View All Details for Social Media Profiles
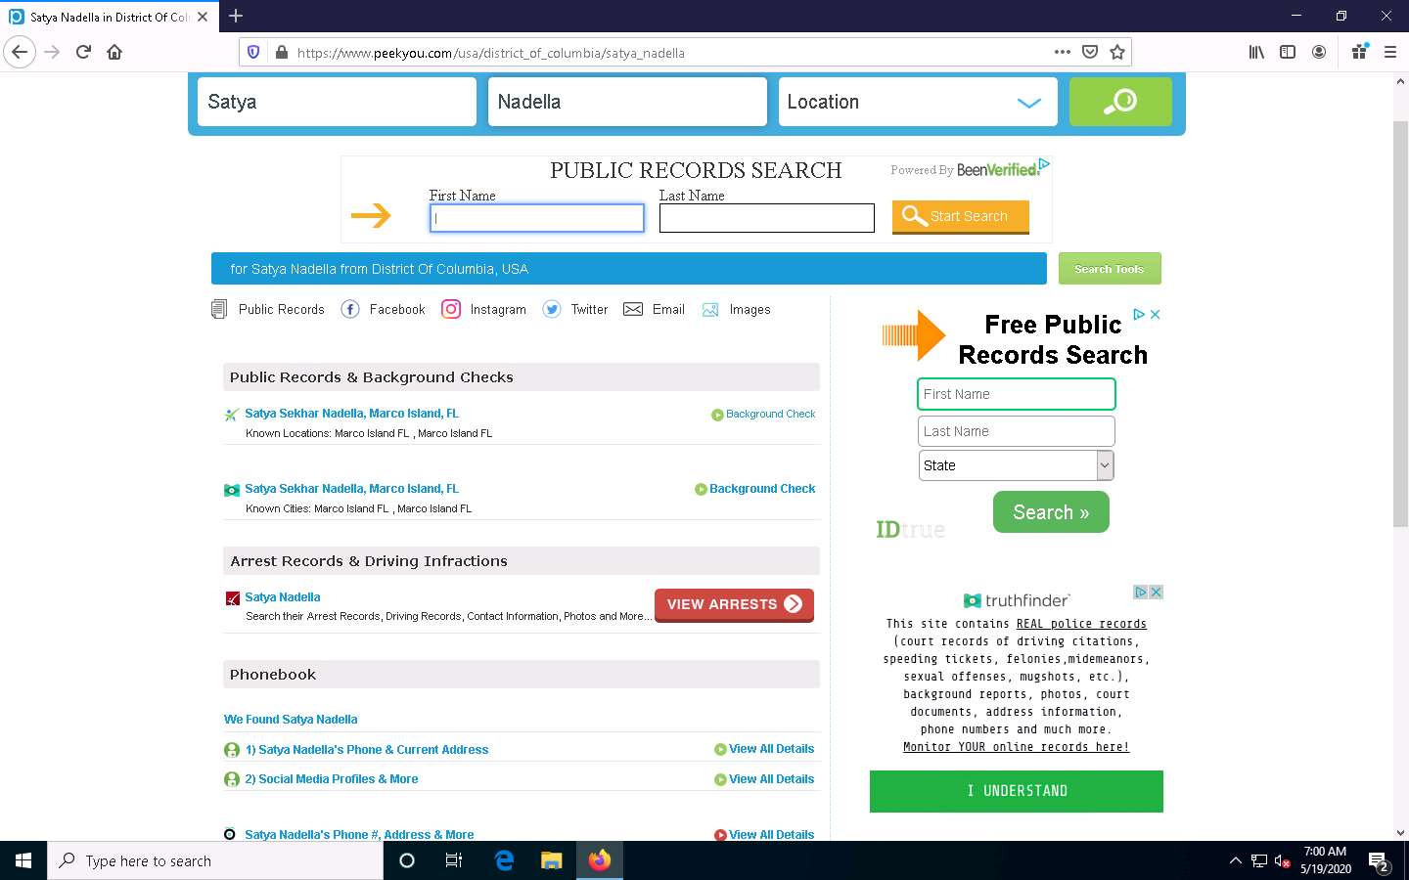Screen dimensions: 1409x880 click(x=771, y=779)
